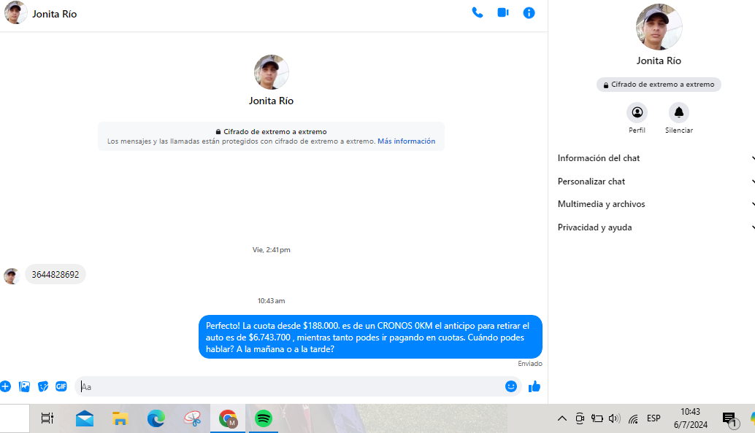Click the 3644828692 message bubble
755x433 pixels.
point(55,275)
